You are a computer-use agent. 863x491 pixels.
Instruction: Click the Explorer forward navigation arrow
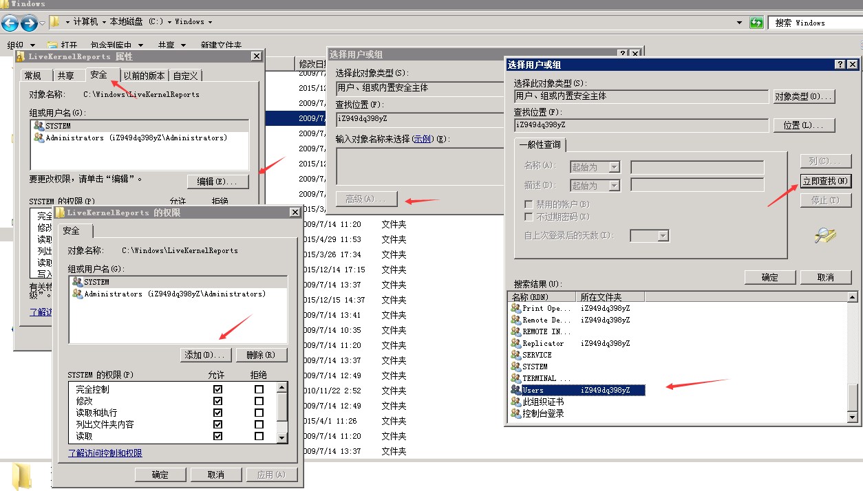(29, 23)
